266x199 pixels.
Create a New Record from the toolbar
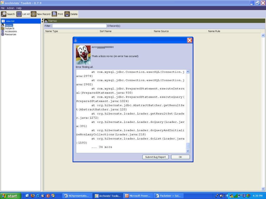click(x=41, y=14)
